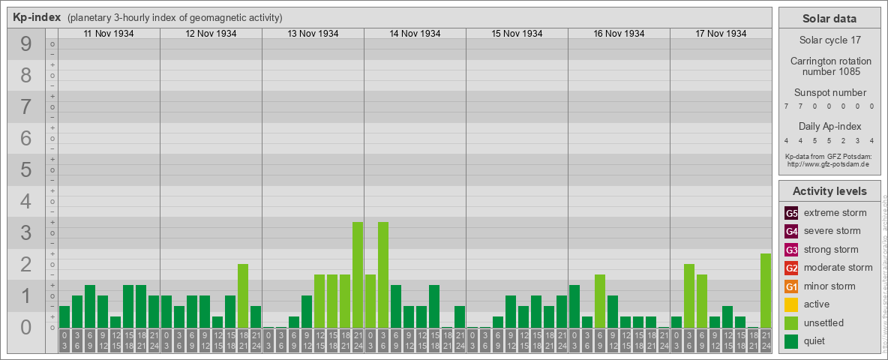
Task: Click the 'strong storm' legend label
Action: 831,250
